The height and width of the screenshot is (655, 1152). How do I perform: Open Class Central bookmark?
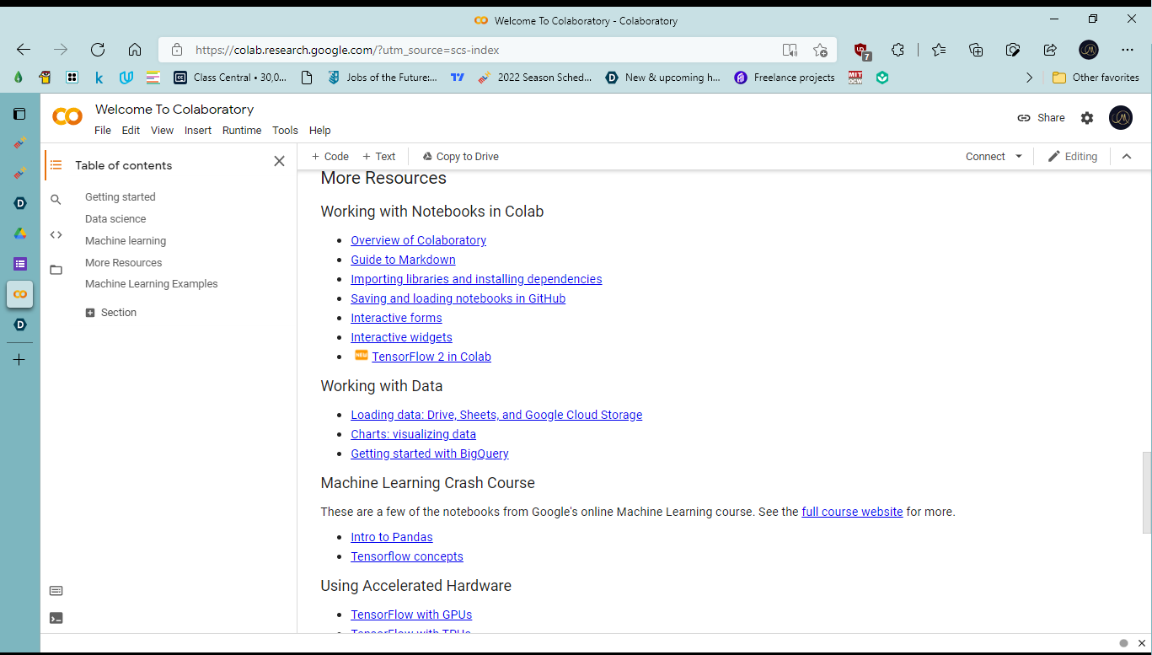click(230, 78)
